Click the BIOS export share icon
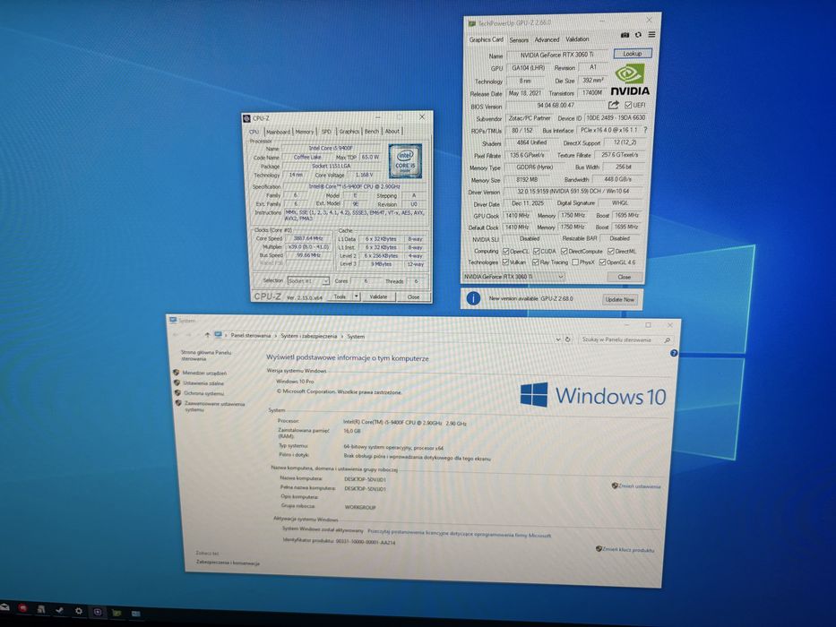Viewport: 836px width, 627px height. pos(614,105)
